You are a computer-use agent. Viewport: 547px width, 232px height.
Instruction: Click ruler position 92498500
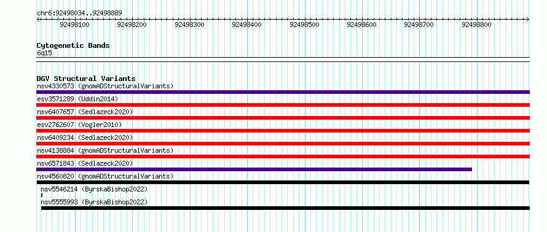click(x=304, y=25)
